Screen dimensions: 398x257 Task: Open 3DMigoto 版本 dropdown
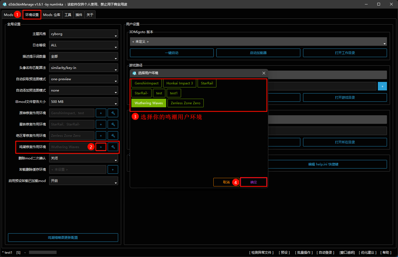pyautogui.click(x=258, y=42)
